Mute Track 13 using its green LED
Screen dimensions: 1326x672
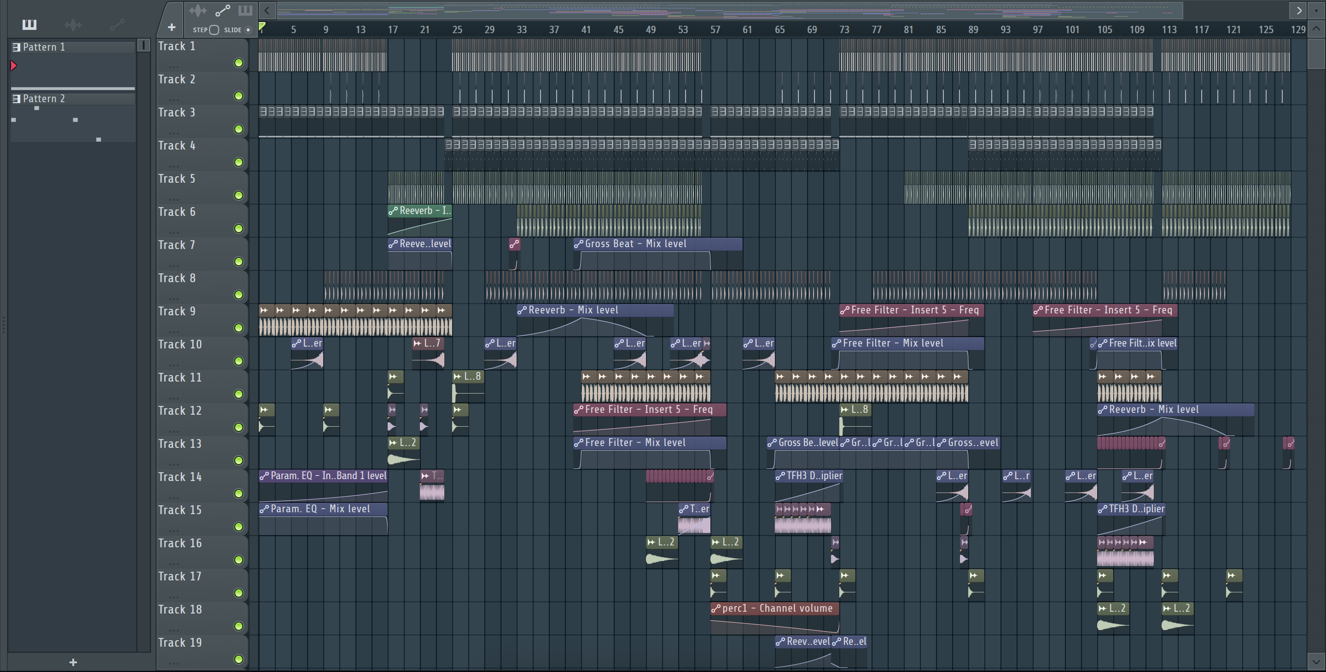(238, 461)
